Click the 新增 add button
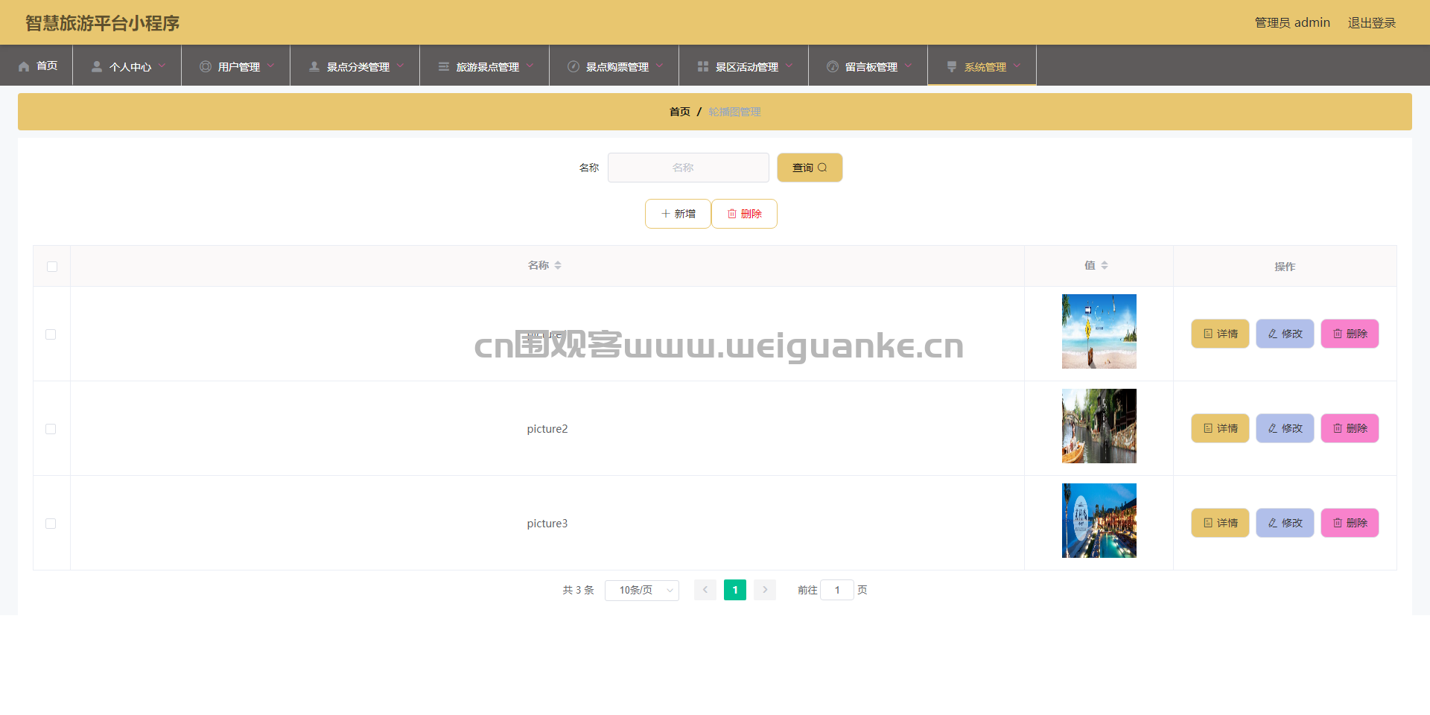 [x=678, y=214]
